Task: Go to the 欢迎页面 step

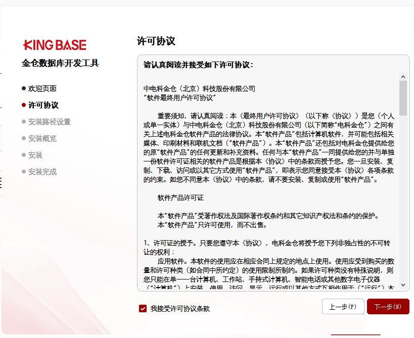Action: pyautogui.click(x=42, y=88)
